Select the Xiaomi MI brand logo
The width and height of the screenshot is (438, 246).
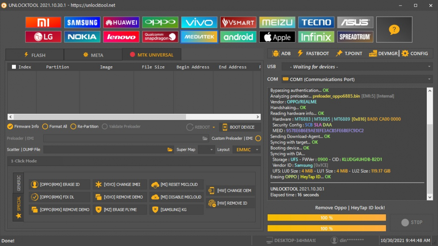point(43,22)
